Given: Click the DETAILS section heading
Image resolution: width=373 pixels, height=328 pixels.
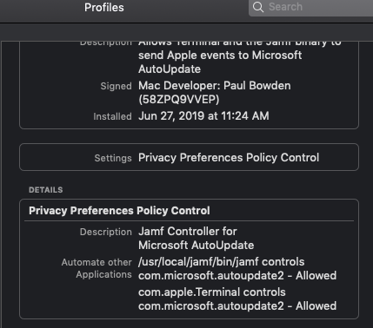Looking at the screenshot, I should coord(46,190).
